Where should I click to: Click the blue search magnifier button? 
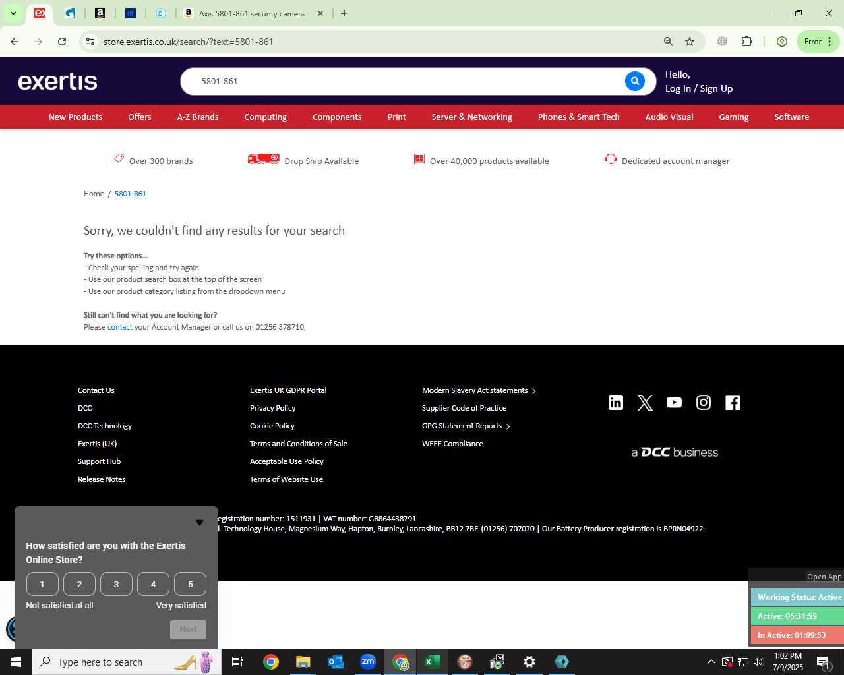634,81
